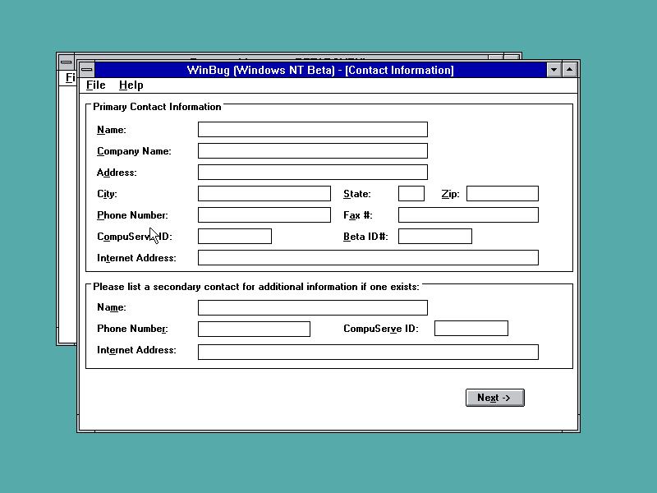Click the City text field
The width and height of the screenshot is (657, 493).
pos(264,194)
